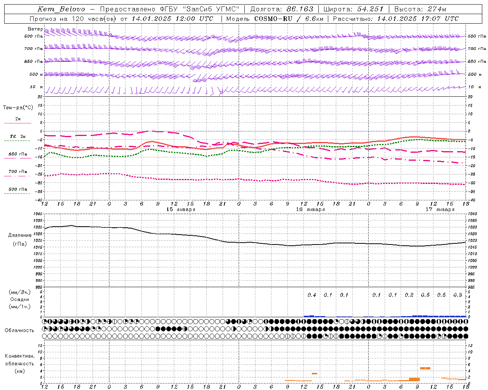Click the Конвективн. convective label
The width and height of the screenshot is (488, 390).
19,356
